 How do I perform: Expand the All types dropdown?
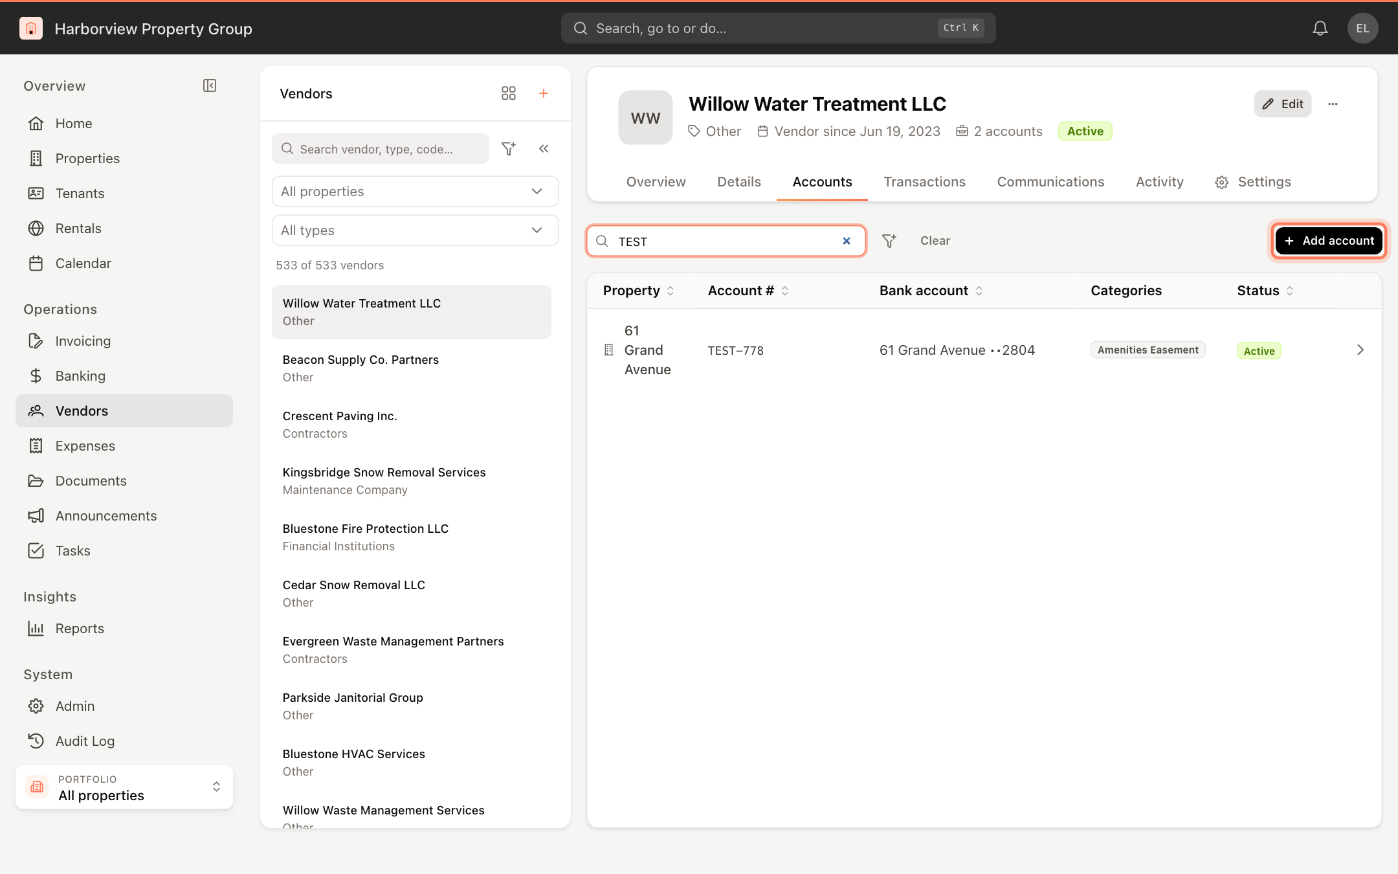415,230
